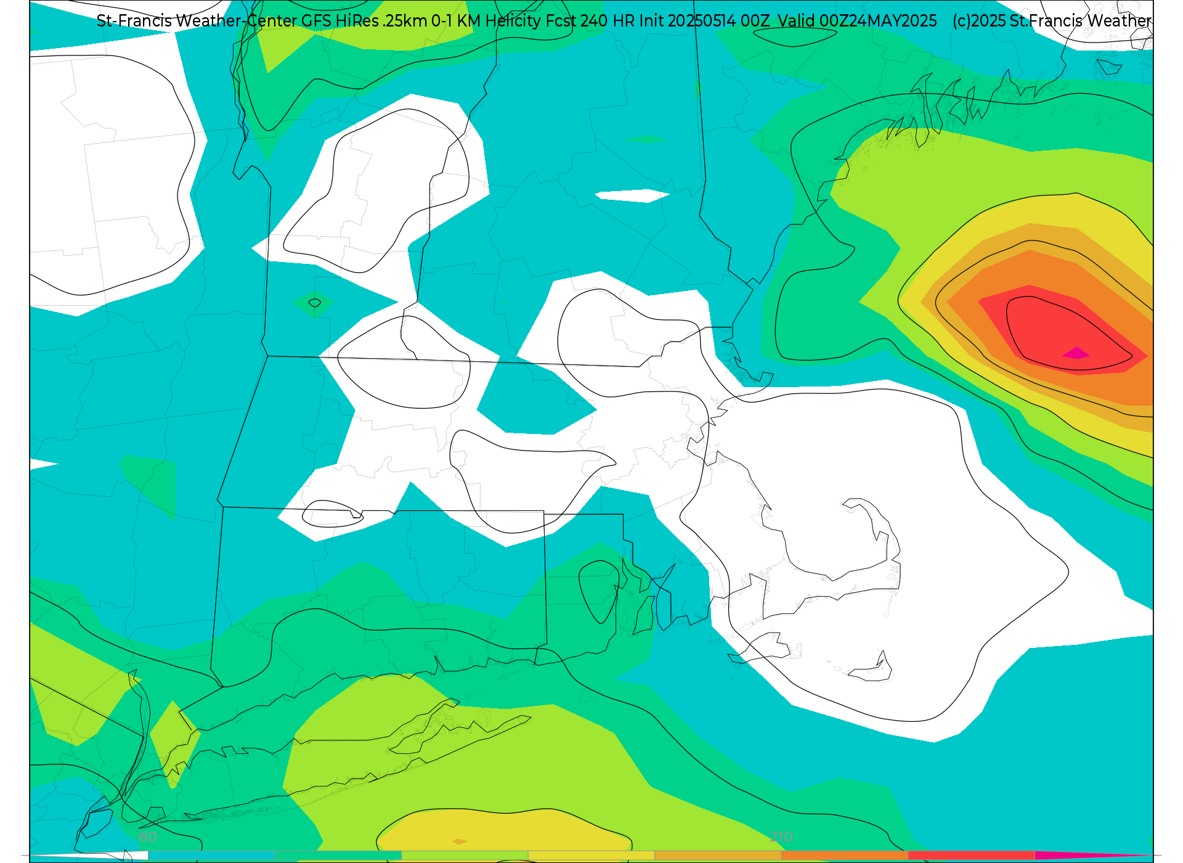
Task: Click the golden-amber color bar segment
Action: 718,856
